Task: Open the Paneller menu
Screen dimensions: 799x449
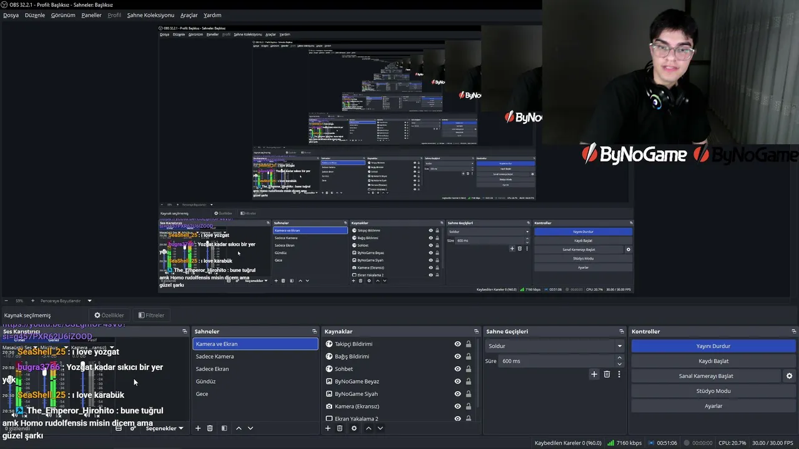Action: pyautogui.click(x=91, y=15)
